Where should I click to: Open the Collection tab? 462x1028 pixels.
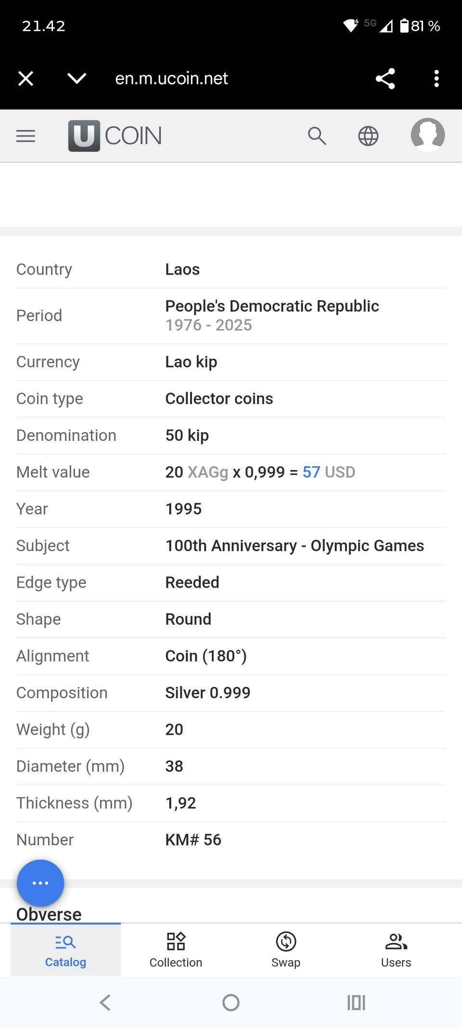(x=176, y=950)
